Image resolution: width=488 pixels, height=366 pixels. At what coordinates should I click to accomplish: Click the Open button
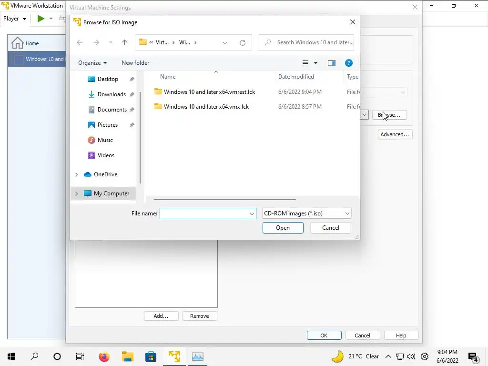(x=283, y=228)
